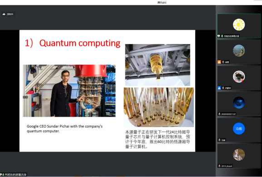262x177 pixels.
Task: Click muted mic icon on the bottom participant tile
Action: pyautogui.click(x=219, y=166)
